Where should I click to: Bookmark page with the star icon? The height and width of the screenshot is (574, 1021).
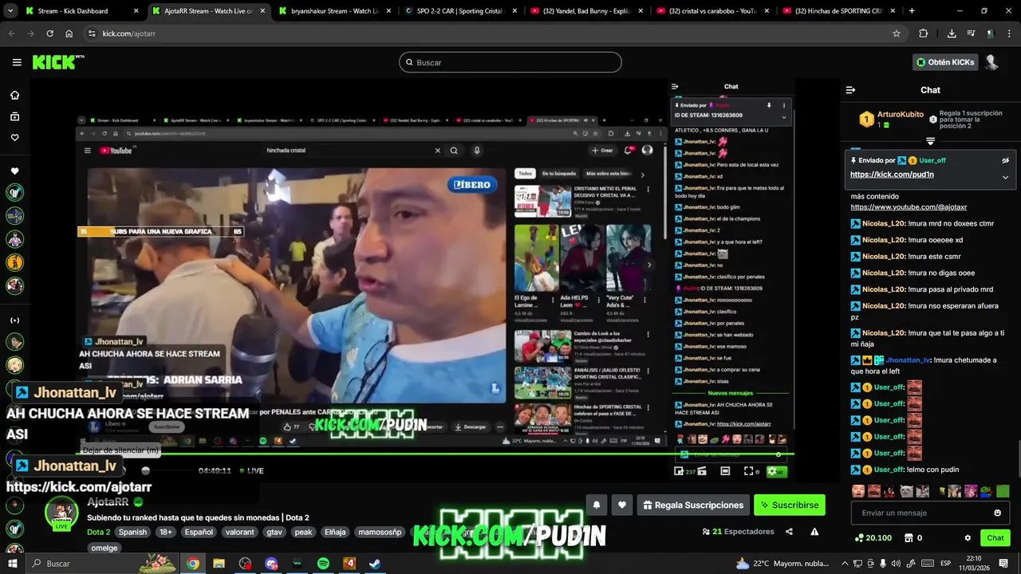click(x=897, y=33)
